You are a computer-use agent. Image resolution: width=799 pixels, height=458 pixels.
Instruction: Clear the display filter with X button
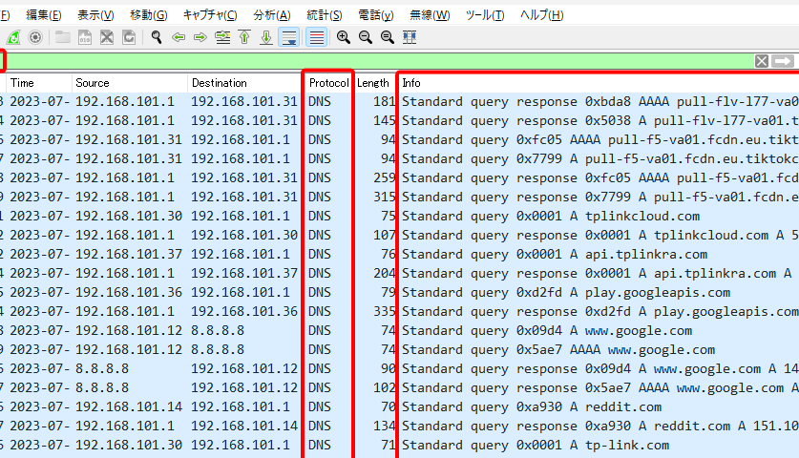pos(762,61)
